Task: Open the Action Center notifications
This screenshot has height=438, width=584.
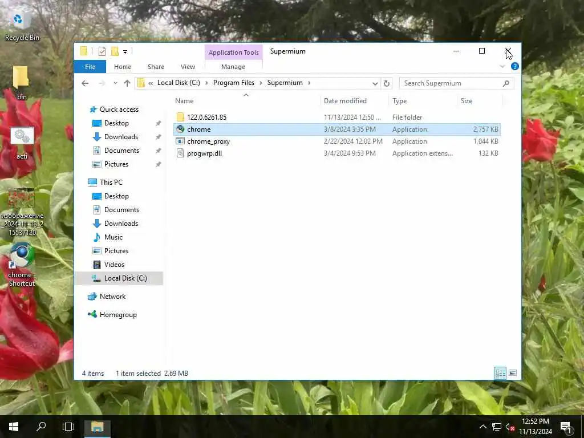Action: click(566, 427)
